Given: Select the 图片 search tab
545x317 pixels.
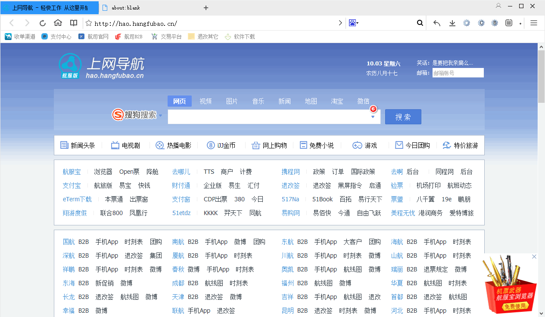Looking at the screenshot, I should point(232,101).
